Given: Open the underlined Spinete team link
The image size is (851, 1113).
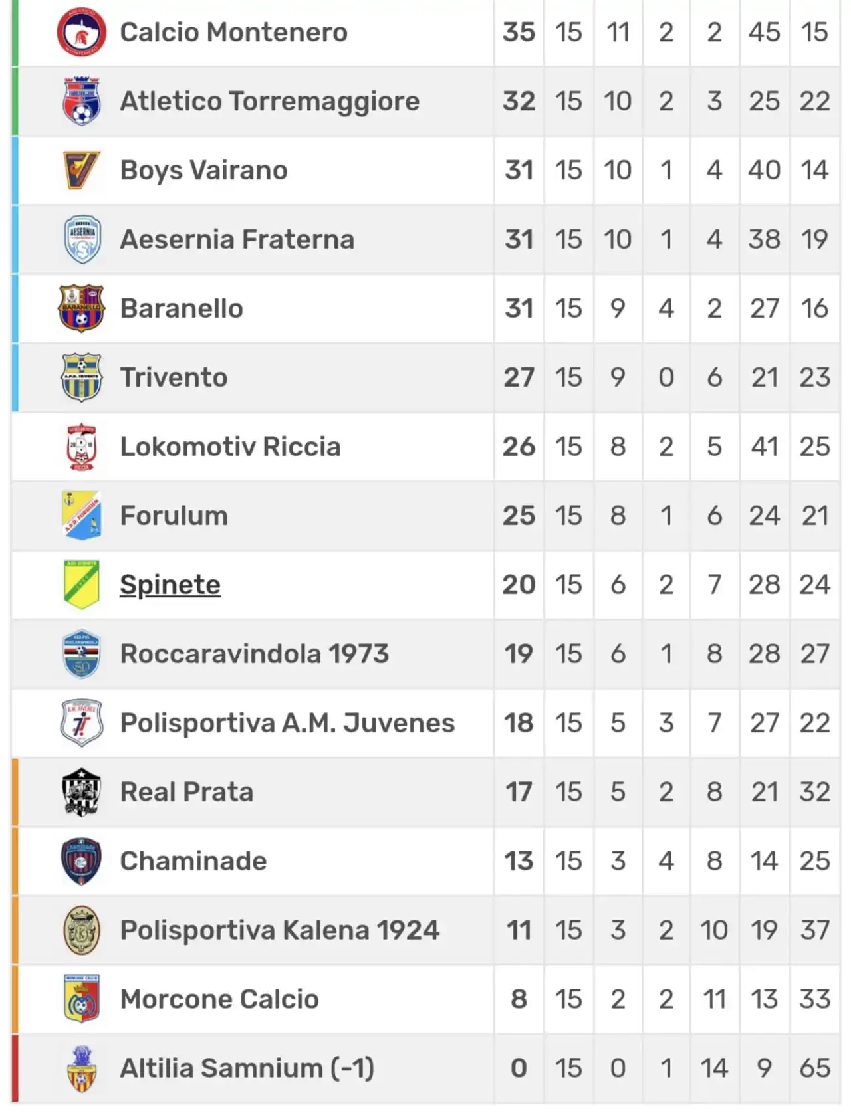Looking at the screenshot, I should tap(170, 585).
